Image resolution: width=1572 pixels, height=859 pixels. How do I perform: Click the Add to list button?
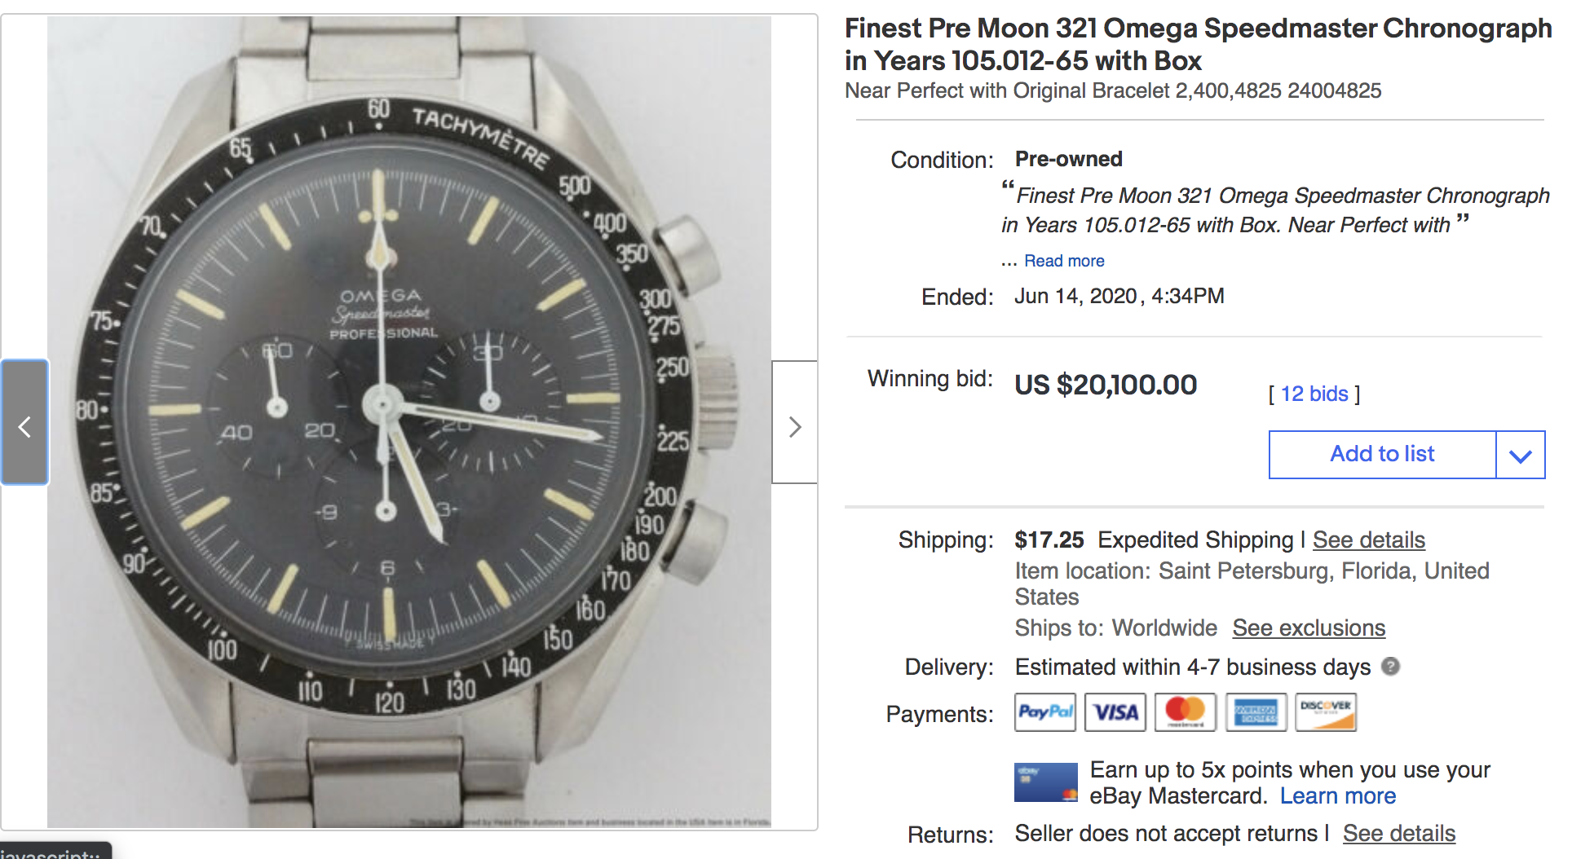pos(1382,455)
